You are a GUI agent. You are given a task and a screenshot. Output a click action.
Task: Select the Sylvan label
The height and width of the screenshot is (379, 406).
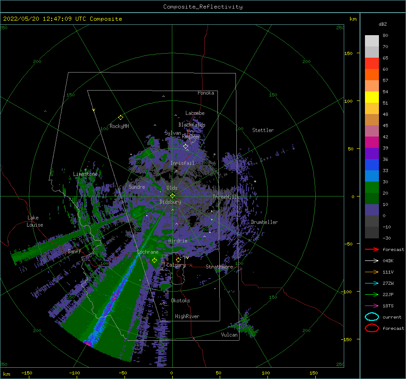[x=173, y=133]
